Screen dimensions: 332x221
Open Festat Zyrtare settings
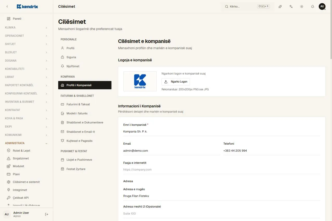pyautogui.click(x=85, y=169)
